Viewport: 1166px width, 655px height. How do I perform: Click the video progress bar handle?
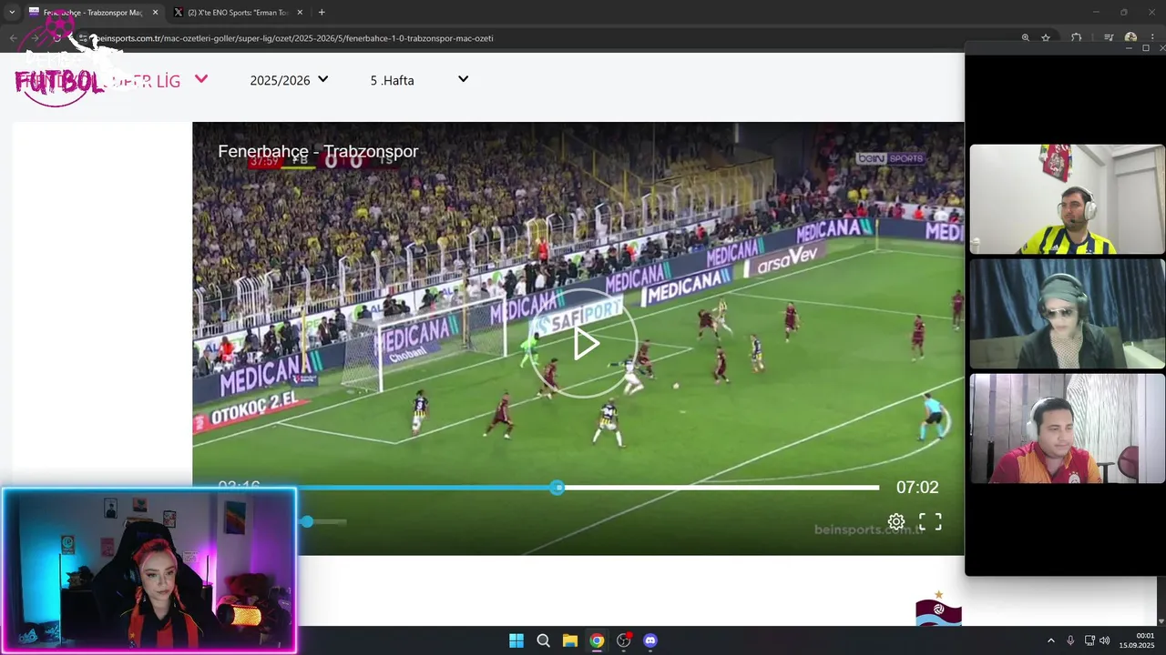(x=557, y=488)
